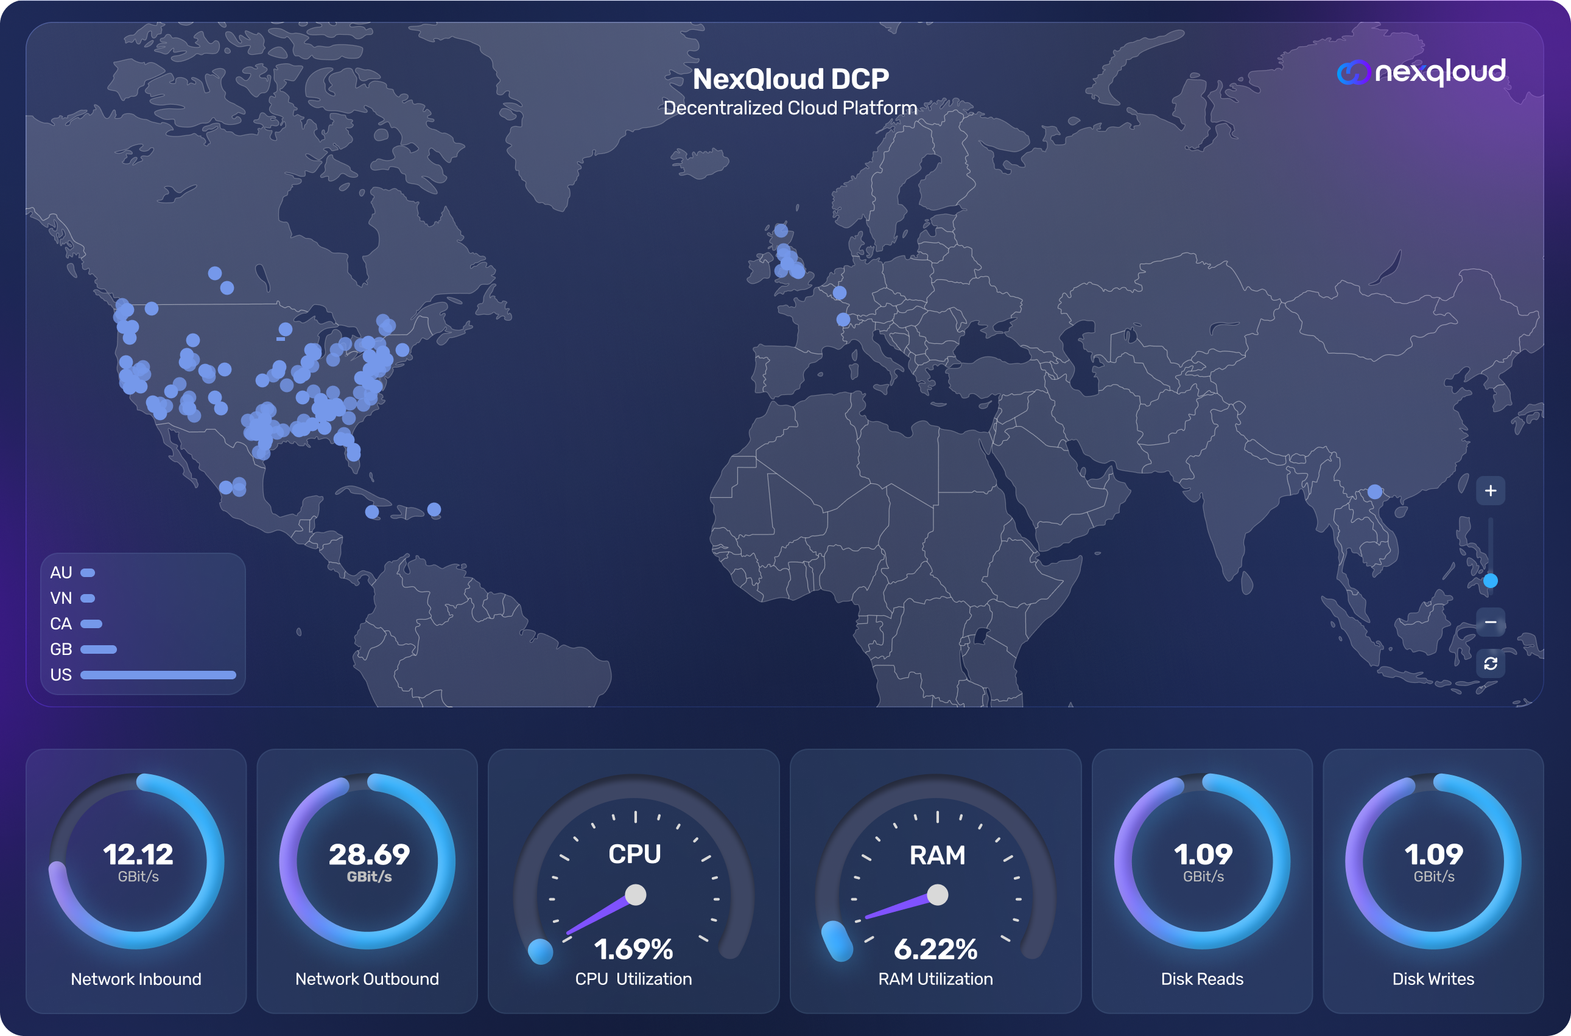Expand the CA legend bar

click(x=91, y=623)
